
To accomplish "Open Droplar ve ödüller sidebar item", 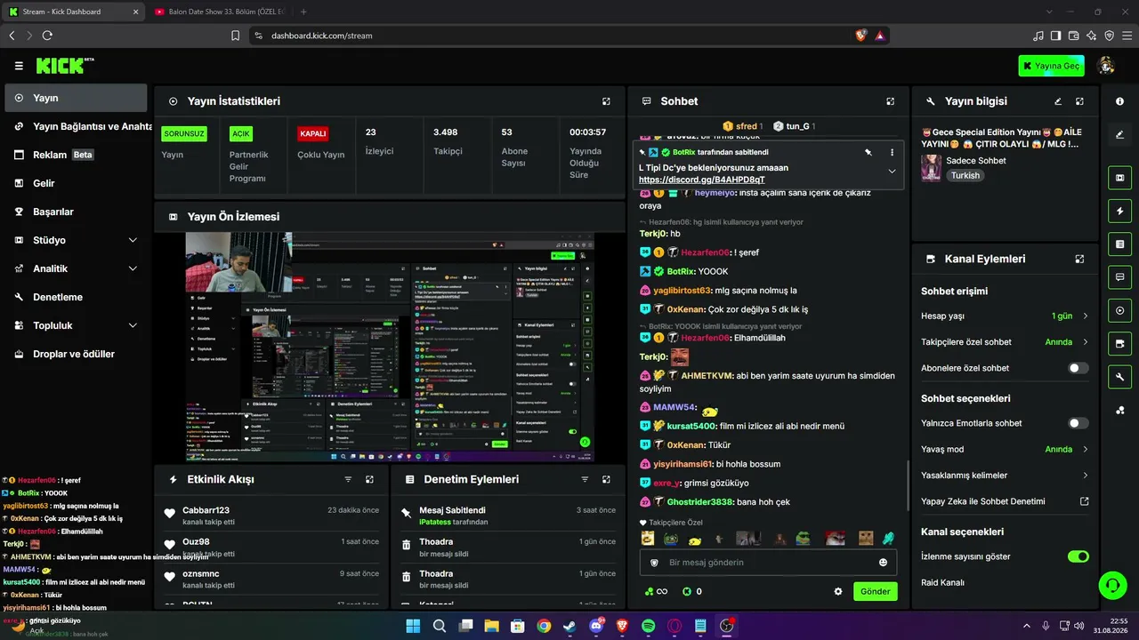I will [76, 354].
